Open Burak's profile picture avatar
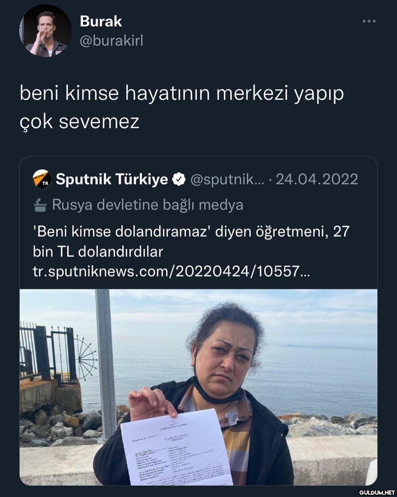Viewport: 397px width, 497px height. click(x=45, y=30)
